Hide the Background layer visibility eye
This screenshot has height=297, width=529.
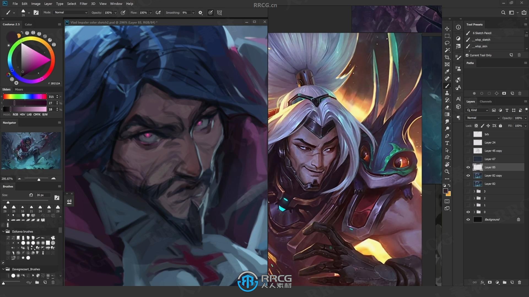pyautogui.click(x=468, y=219)
